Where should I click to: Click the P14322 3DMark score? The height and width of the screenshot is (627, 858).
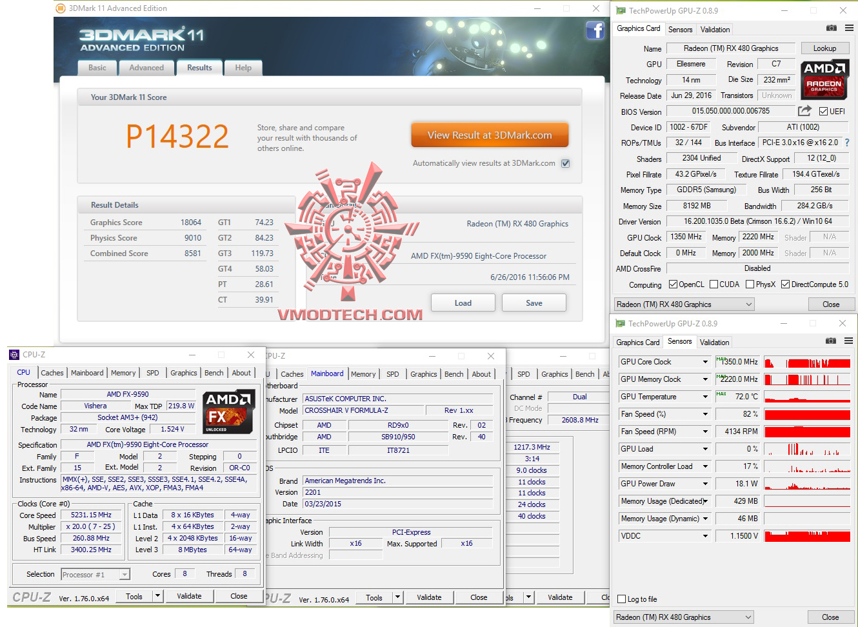click(x=177, y=136)
